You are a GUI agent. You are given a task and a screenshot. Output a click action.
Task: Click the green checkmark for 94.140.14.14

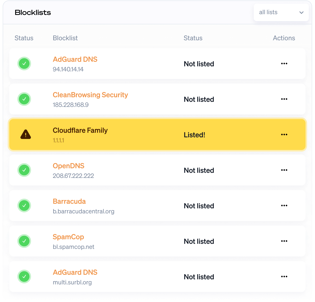pos(24,64)
